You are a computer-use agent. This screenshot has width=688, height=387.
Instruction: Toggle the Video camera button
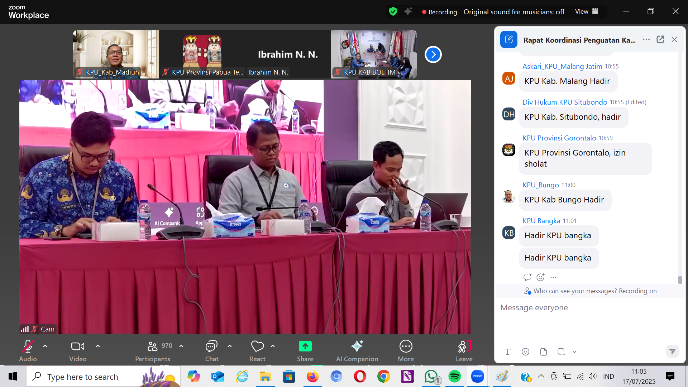(78, 347)
